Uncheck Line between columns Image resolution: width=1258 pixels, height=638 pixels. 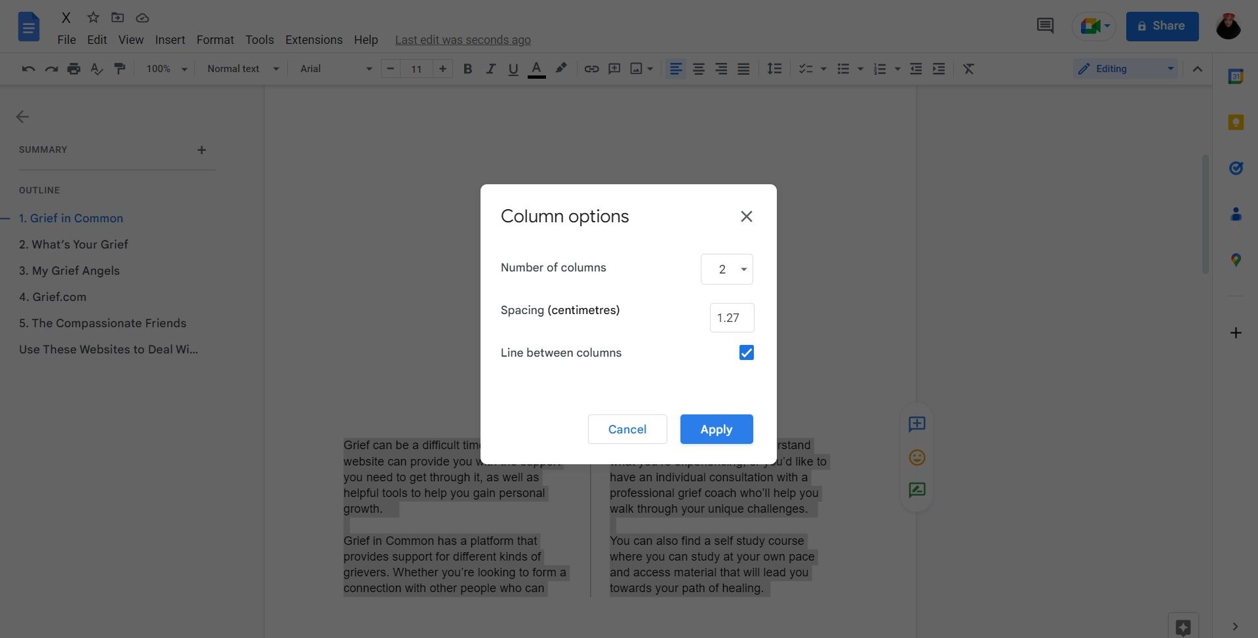coord(746,352)
